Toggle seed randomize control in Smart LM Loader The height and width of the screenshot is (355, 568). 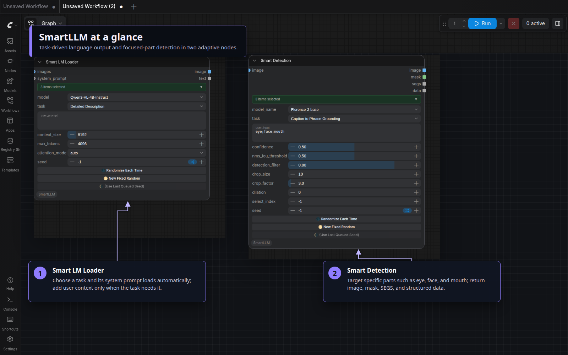(192, 162)
